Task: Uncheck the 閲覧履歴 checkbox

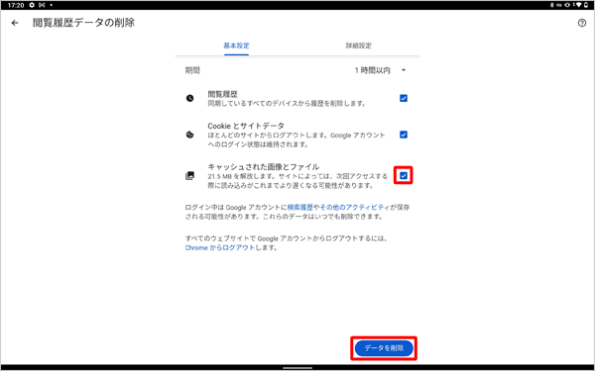Action: tap(404, 98)
